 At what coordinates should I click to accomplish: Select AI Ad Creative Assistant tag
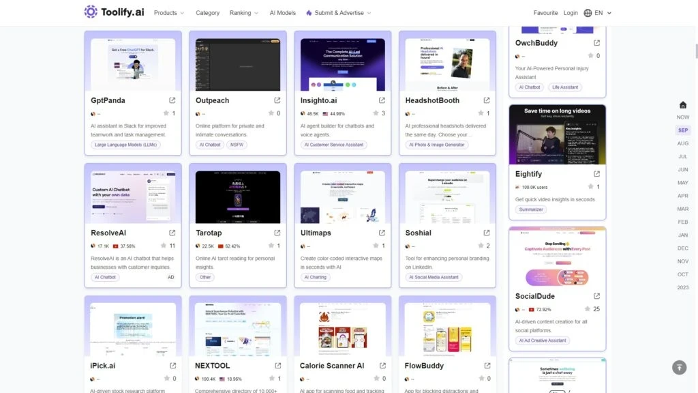click(542, 340)
